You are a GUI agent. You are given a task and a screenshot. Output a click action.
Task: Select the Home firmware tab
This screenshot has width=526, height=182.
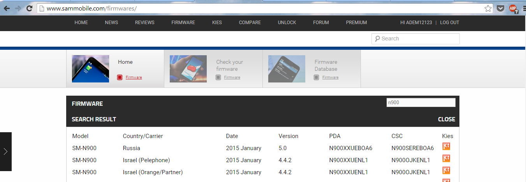point(115,69)
